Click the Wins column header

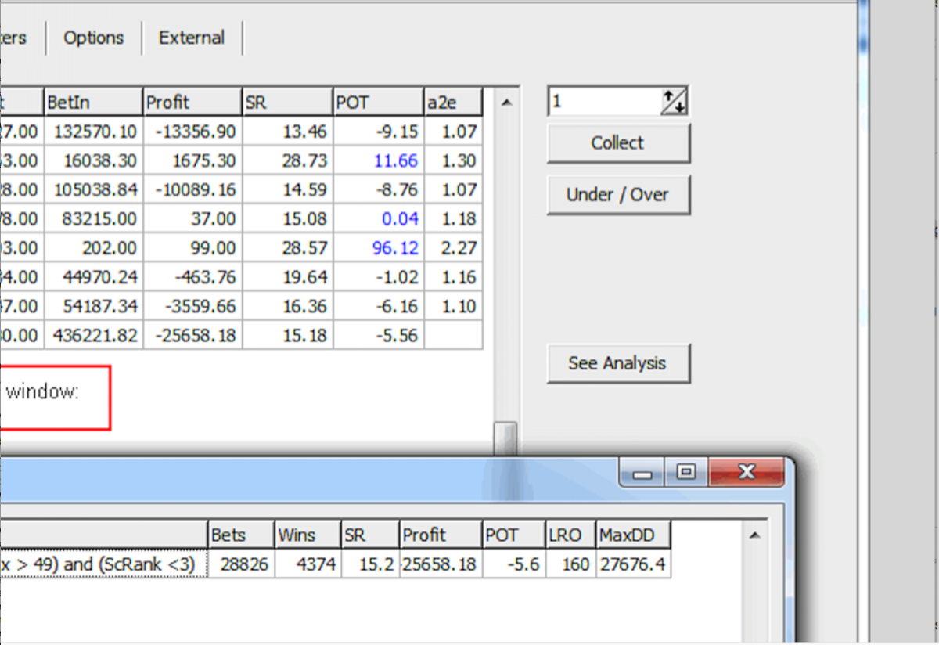(307, 535)
